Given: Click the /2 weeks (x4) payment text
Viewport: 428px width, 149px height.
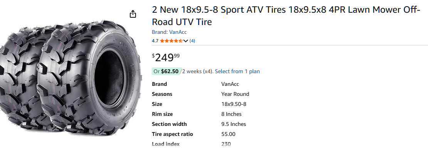Looking at the screenshot, I should pos(197,72).
